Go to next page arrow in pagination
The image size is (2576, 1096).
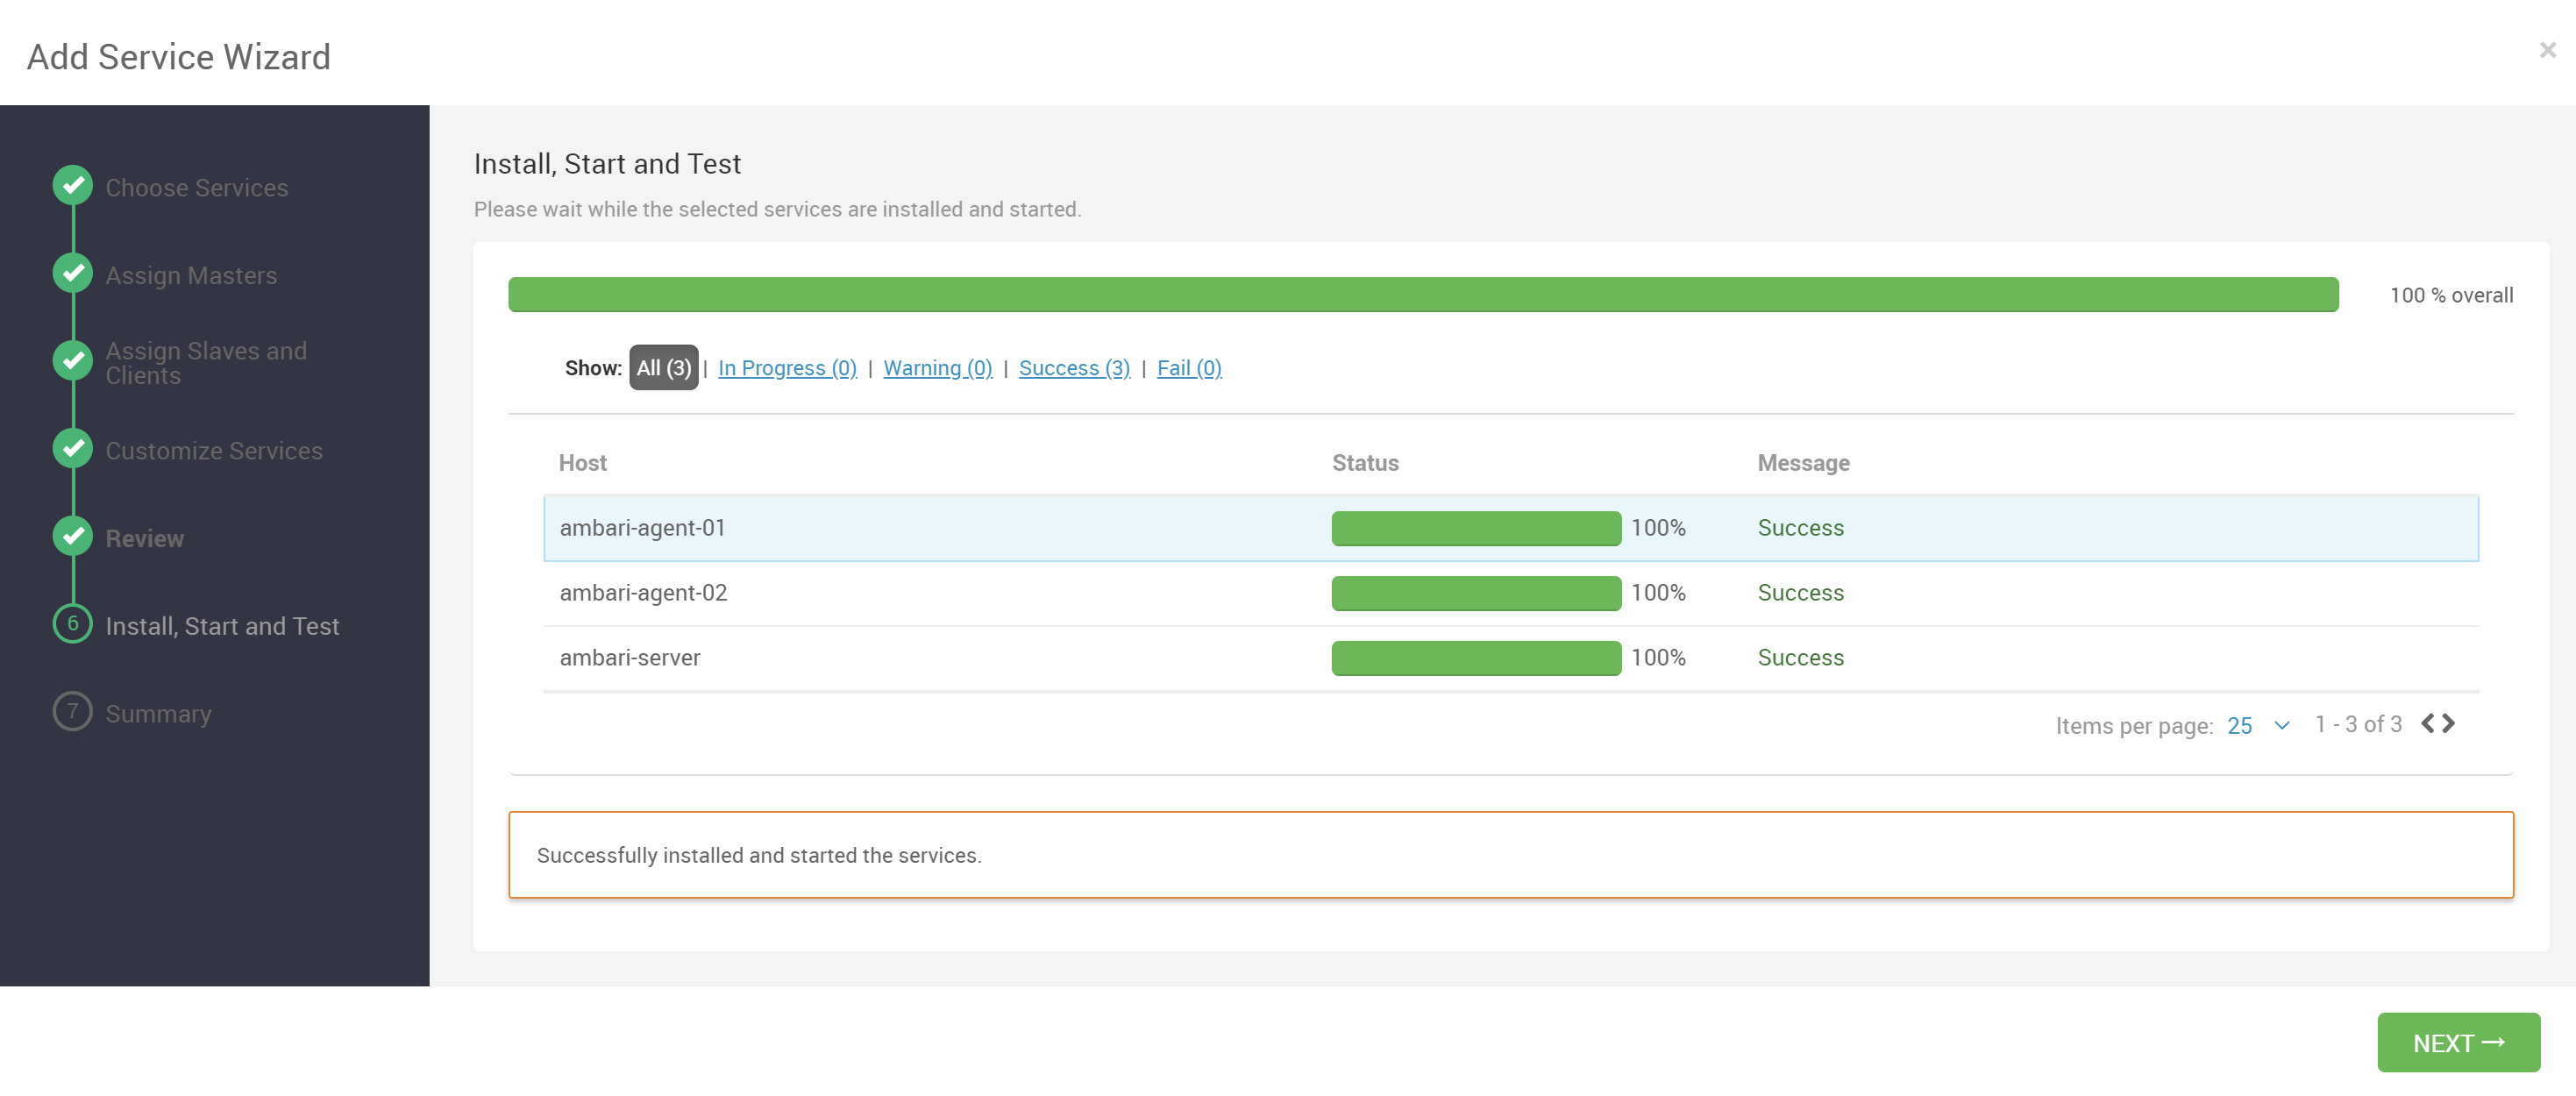(x=2448, y=724)
